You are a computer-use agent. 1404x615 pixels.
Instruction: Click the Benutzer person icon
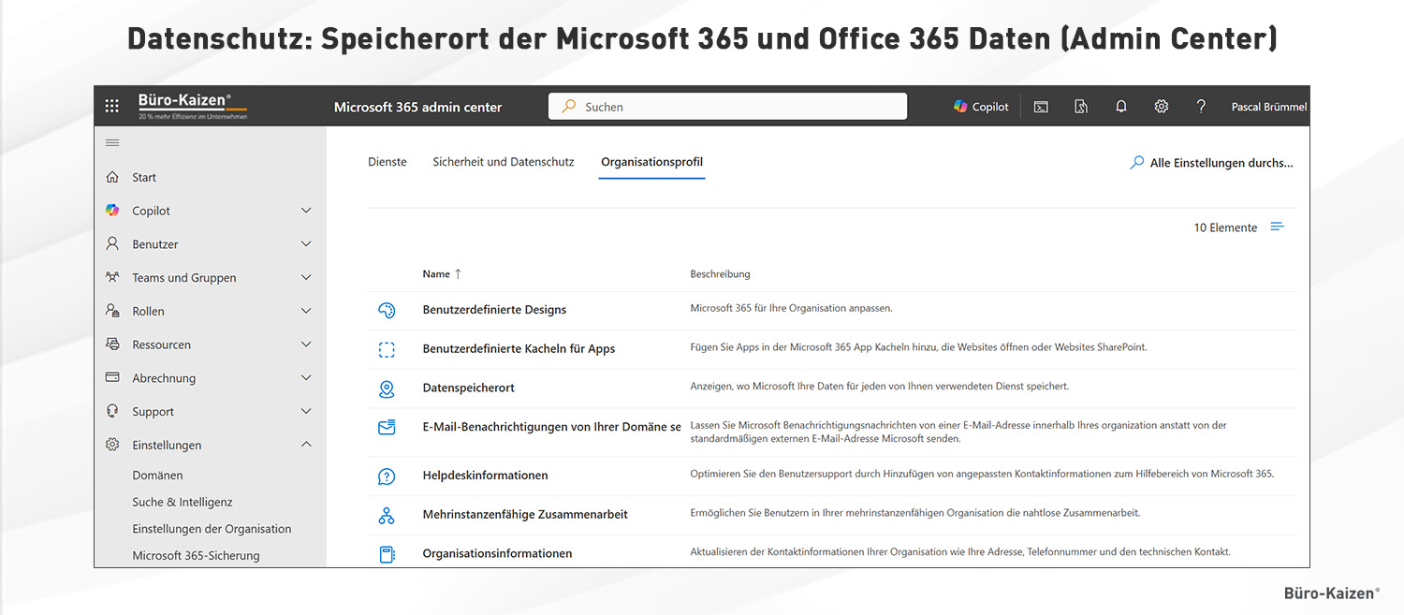pyautogui.click(x=112, y=244)
